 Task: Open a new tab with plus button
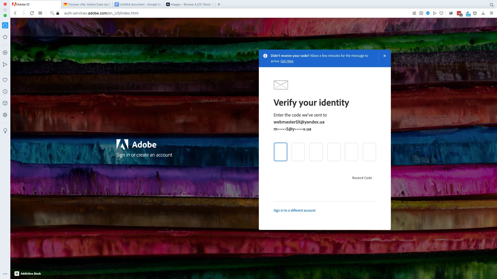[219, 4]
